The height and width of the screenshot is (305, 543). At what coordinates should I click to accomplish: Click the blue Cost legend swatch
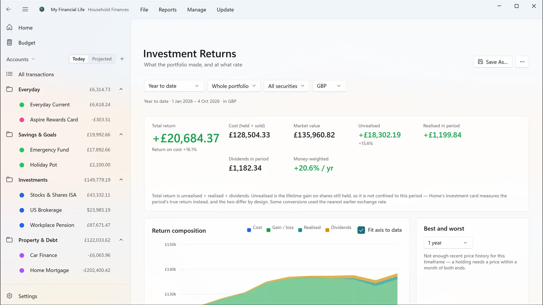pyautogui.click(x=249, y=230)
